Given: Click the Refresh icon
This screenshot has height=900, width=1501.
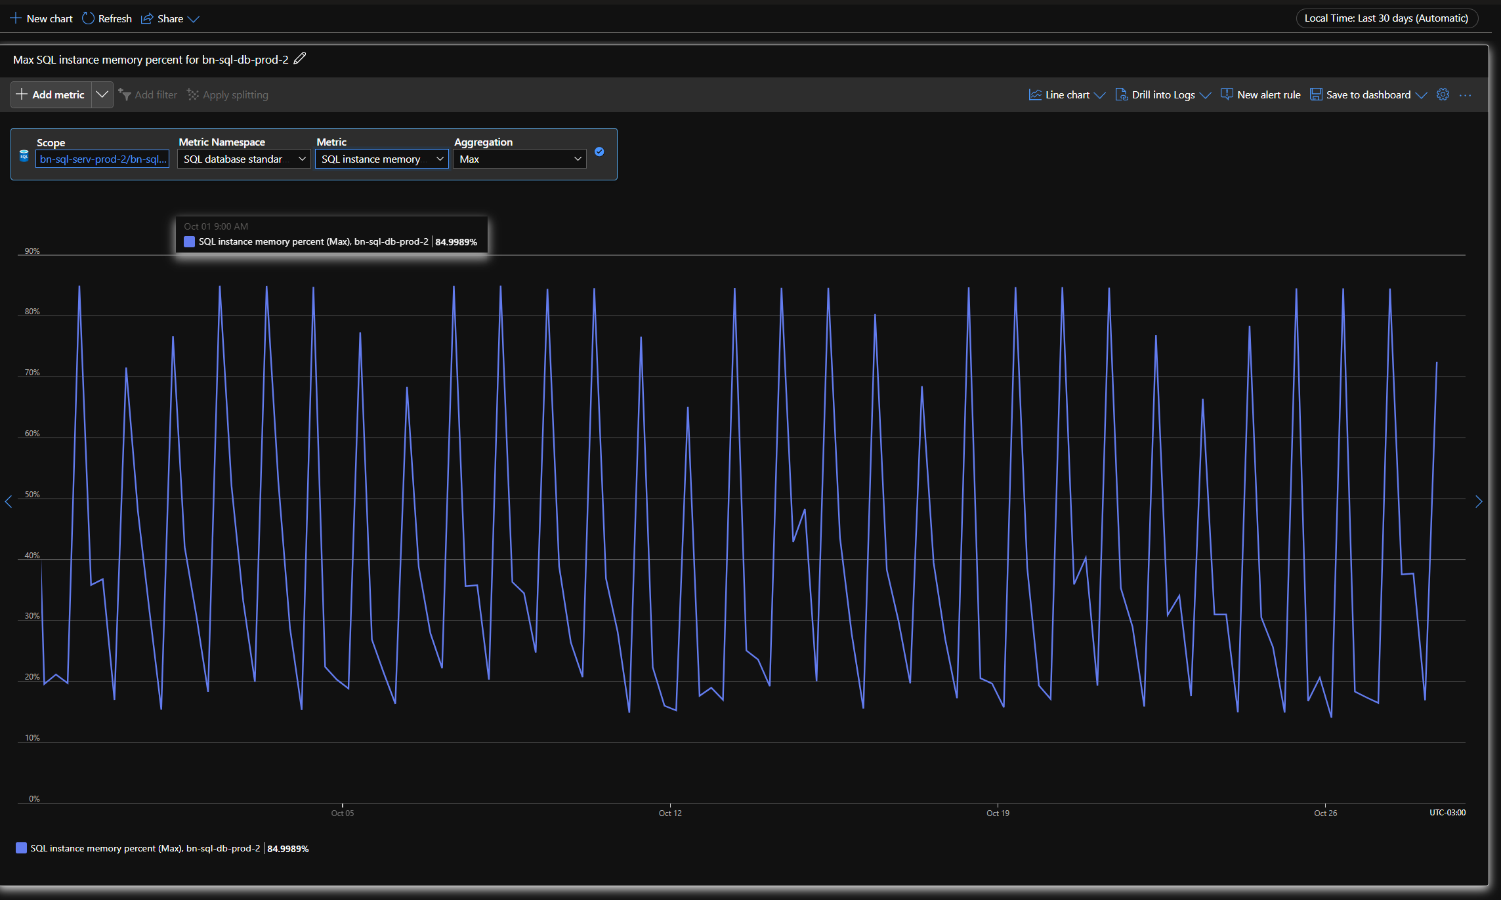Looking at the screenshot, I should pyautogui.click(x=88, y=18).
